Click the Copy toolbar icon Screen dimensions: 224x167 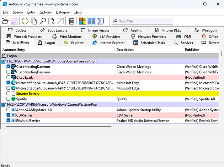pos(34,21)
